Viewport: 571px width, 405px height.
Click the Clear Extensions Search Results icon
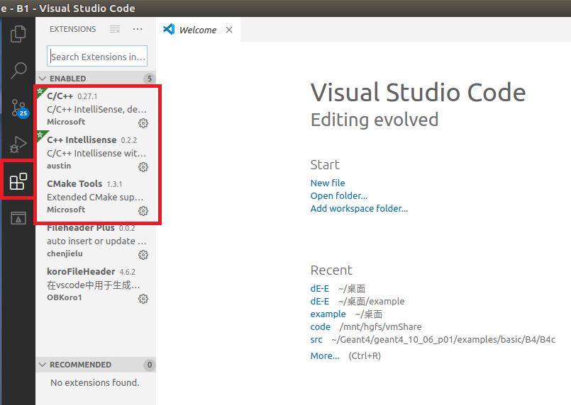point(115,30)
